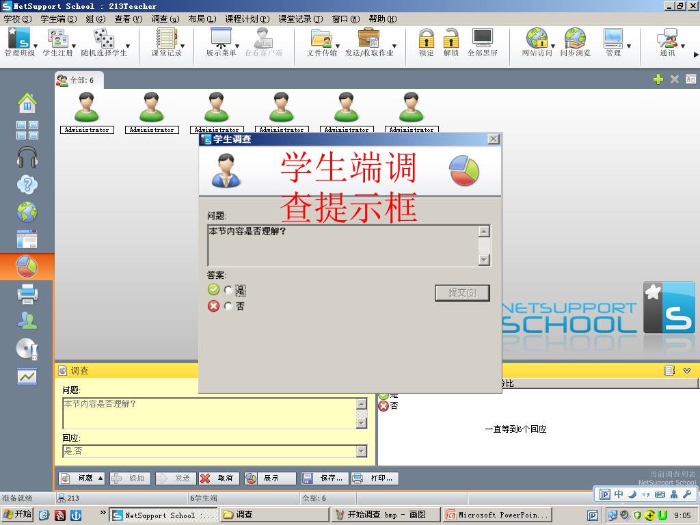Click the 开始 Start button
This screenshot has width=700, height=525.
click(17, 514)
